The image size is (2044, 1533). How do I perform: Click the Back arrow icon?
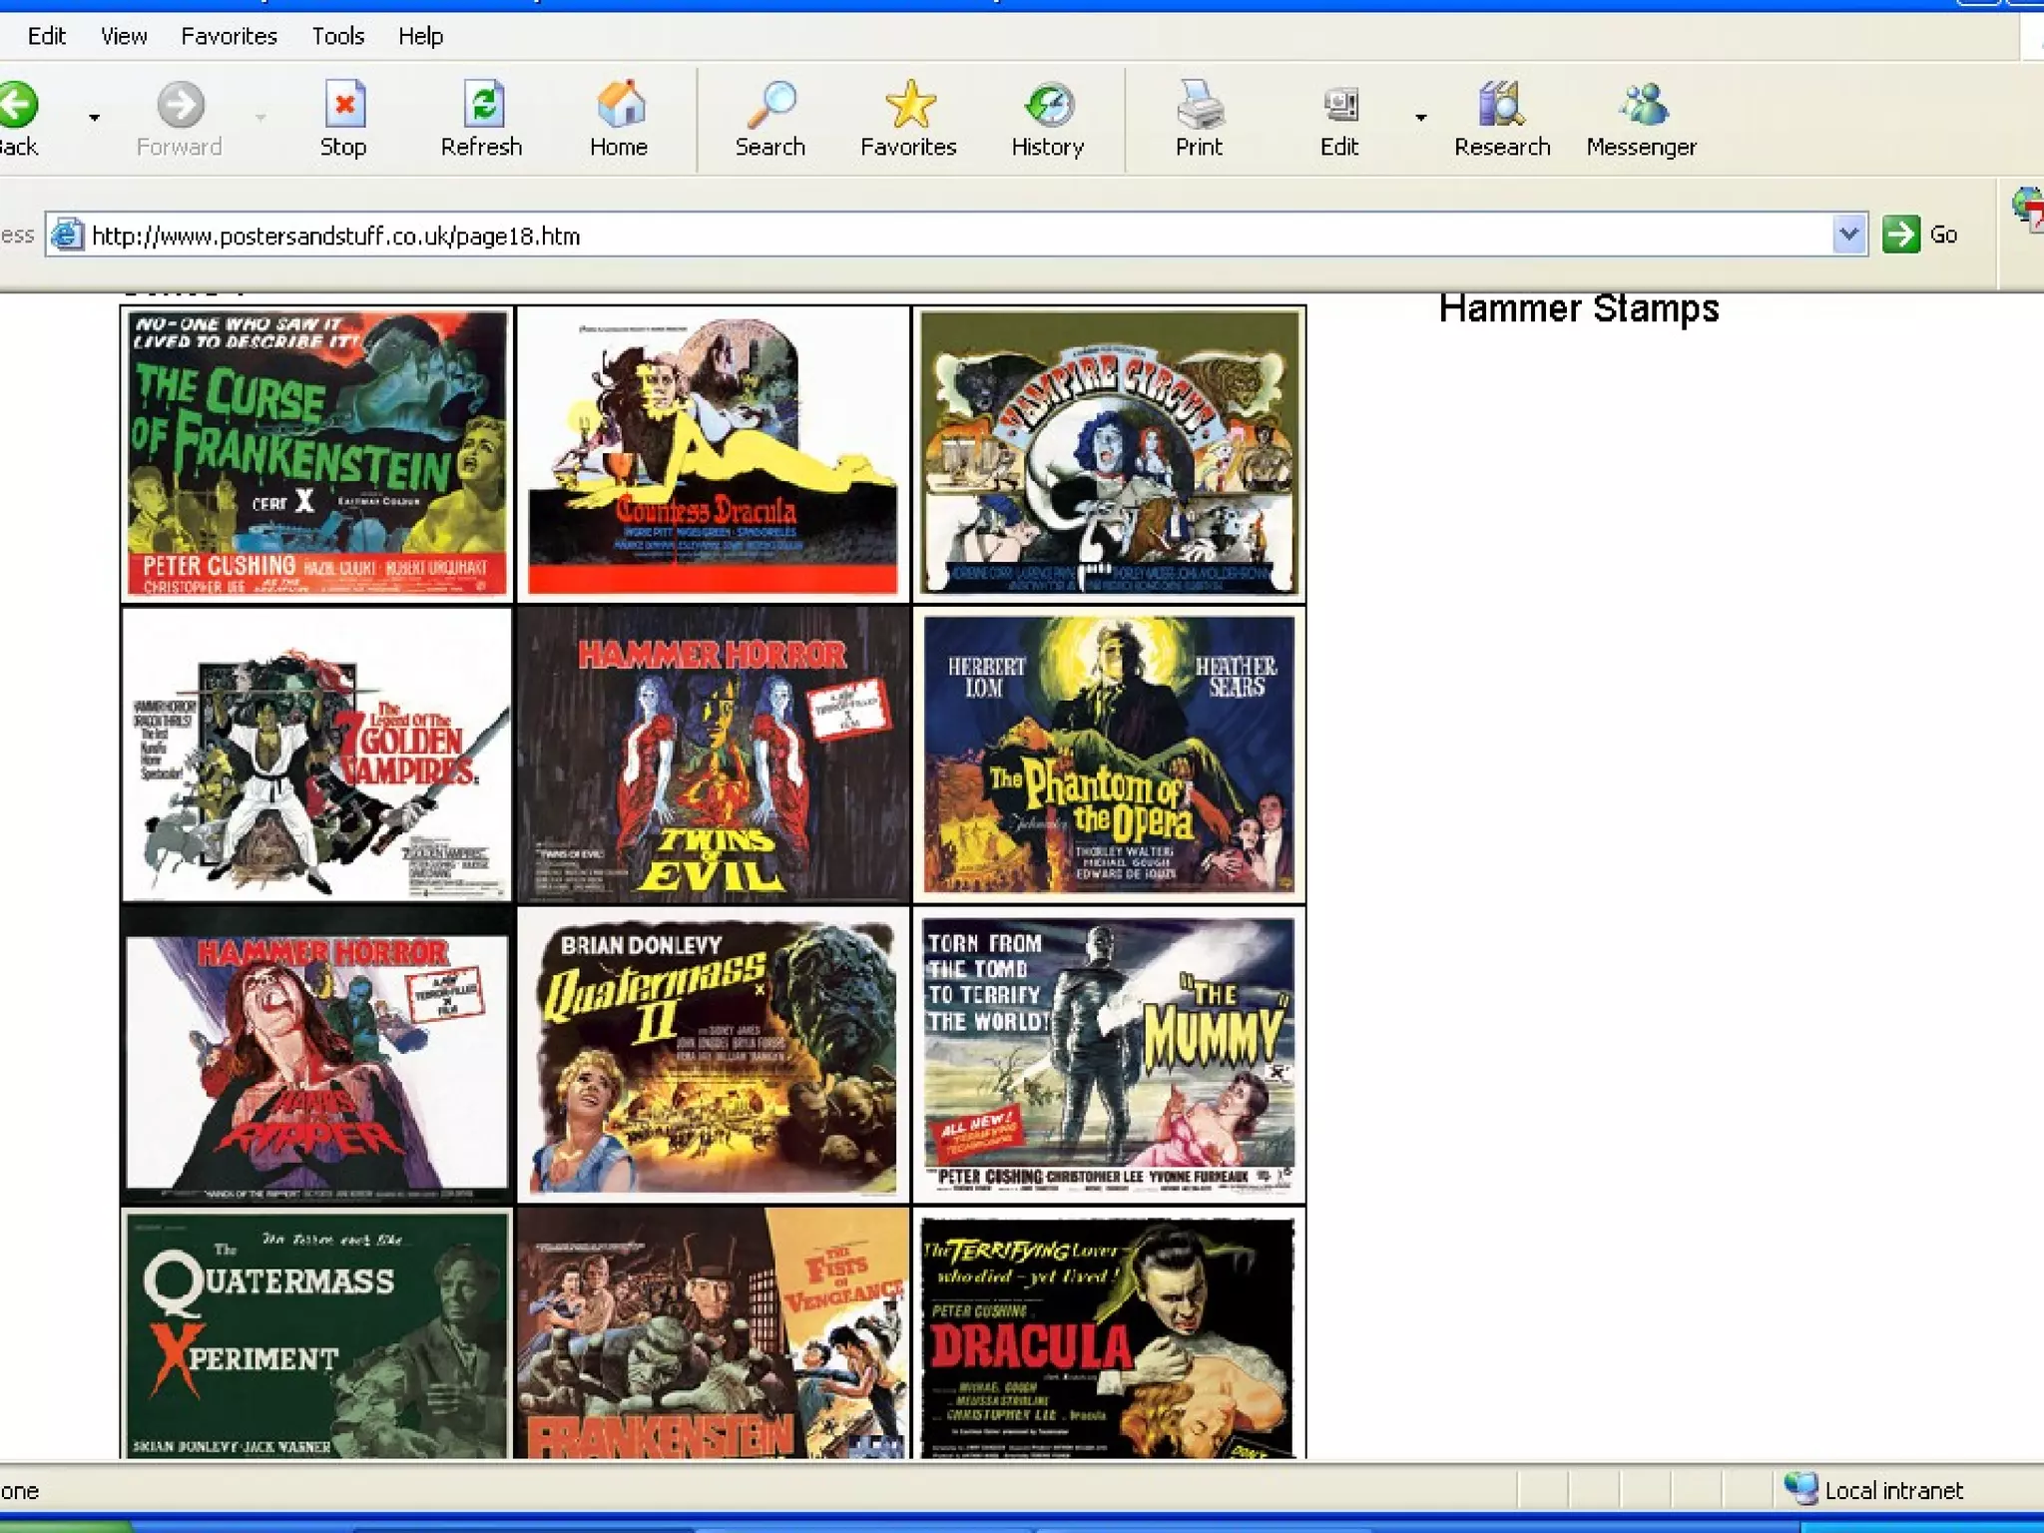pos(18,106)
